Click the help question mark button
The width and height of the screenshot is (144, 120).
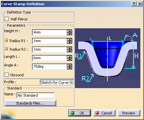(134, 4)
